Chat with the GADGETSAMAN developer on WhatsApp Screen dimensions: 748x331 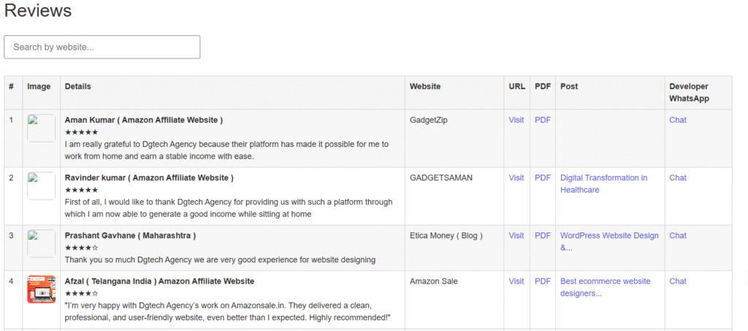coord(678,178)
